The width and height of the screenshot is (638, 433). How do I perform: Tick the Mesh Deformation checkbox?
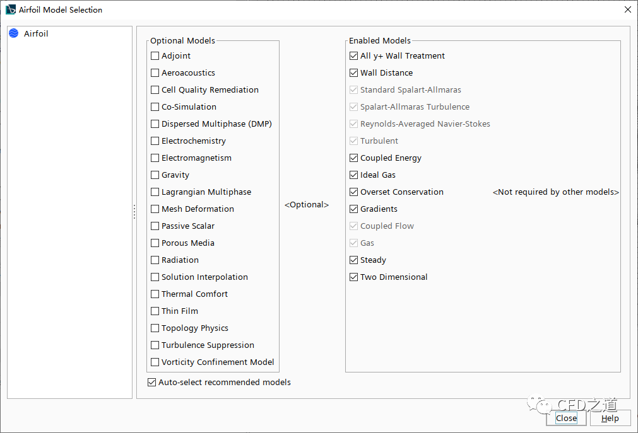coord(155,209)
